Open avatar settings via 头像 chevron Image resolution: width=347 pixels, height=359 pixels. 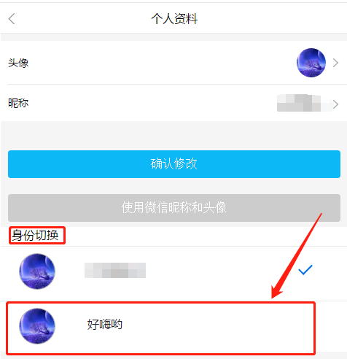coord(335,63)
